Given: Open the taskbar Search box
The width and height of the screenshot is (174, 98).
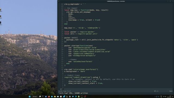Looking at the screenshot, I should pos(35,97).
